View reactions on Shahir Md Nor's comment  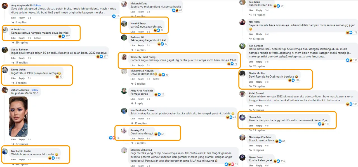pyautogui.click(x=291, y=80)
